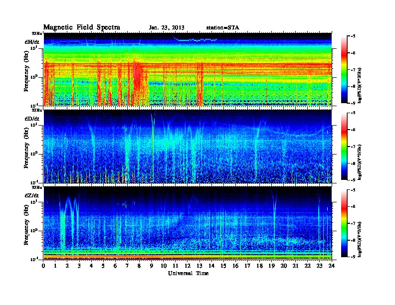This screenshot has height=305, width=395.
Task: Click hour "2" on the time axis
Action: coord(67,266)
